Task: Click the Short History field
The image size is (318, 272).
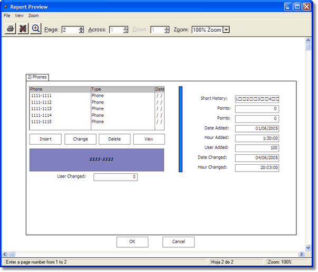Action: point(257,99)
